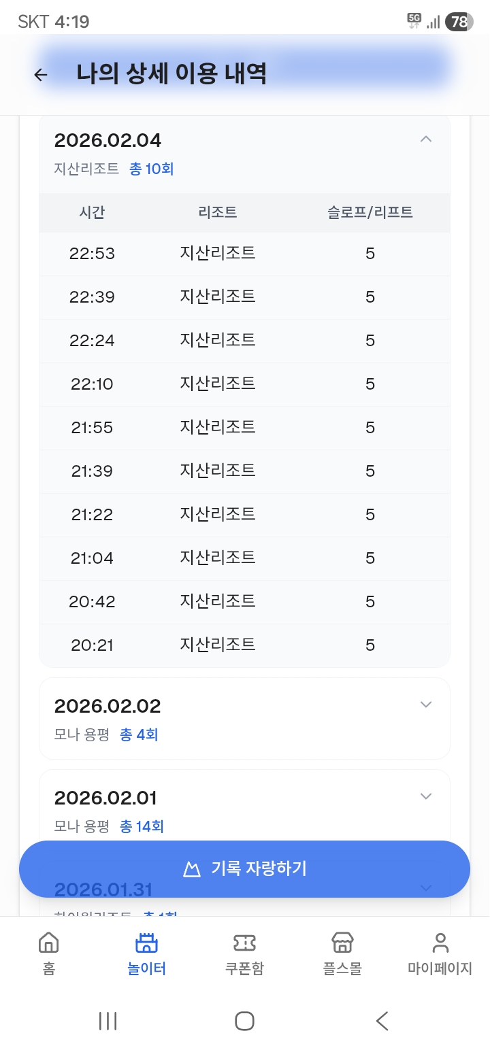The width and height of the screenshot is (490, 1050).
Task: Tap the 총 10회 count link
Action: pos(152,169)
